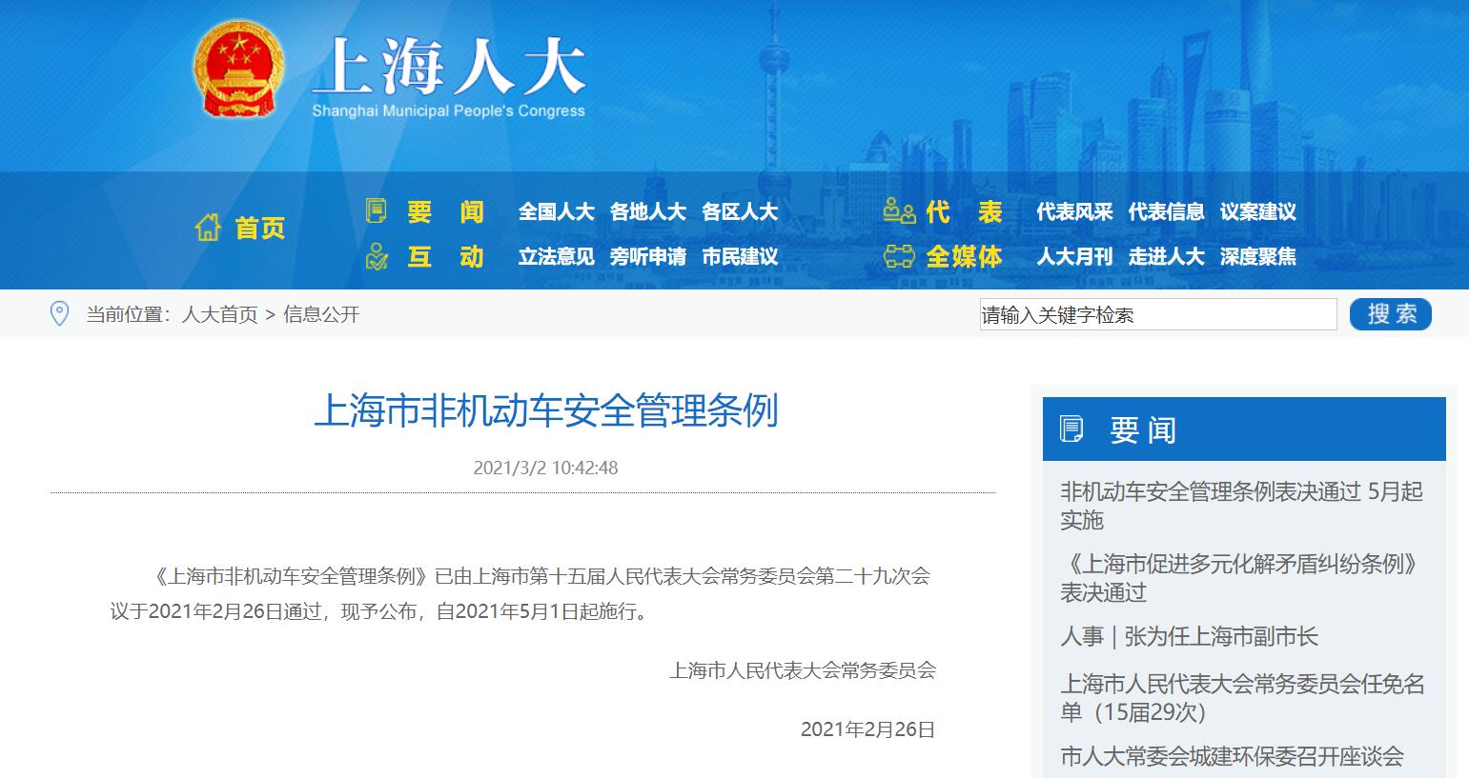This screenshot has width=1469, height=778.
Task: Open news about 张为任上海市副市长
Action: (1189, 637)
